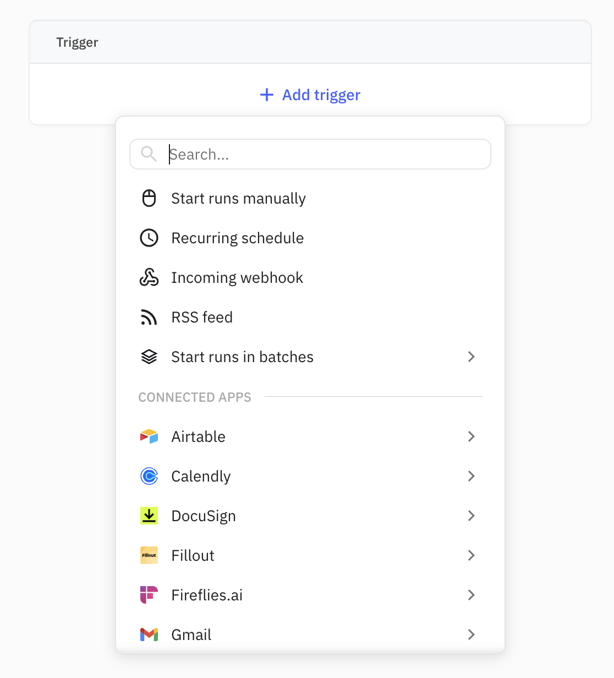Viewport: 614px width, 678px height.
Task: Click the Fireflies.ai logo icon
Action: point(149,595)
